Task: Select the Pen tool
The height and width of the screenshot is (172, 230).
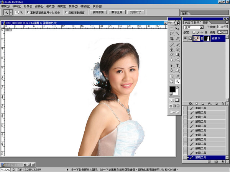Action: 171,70
